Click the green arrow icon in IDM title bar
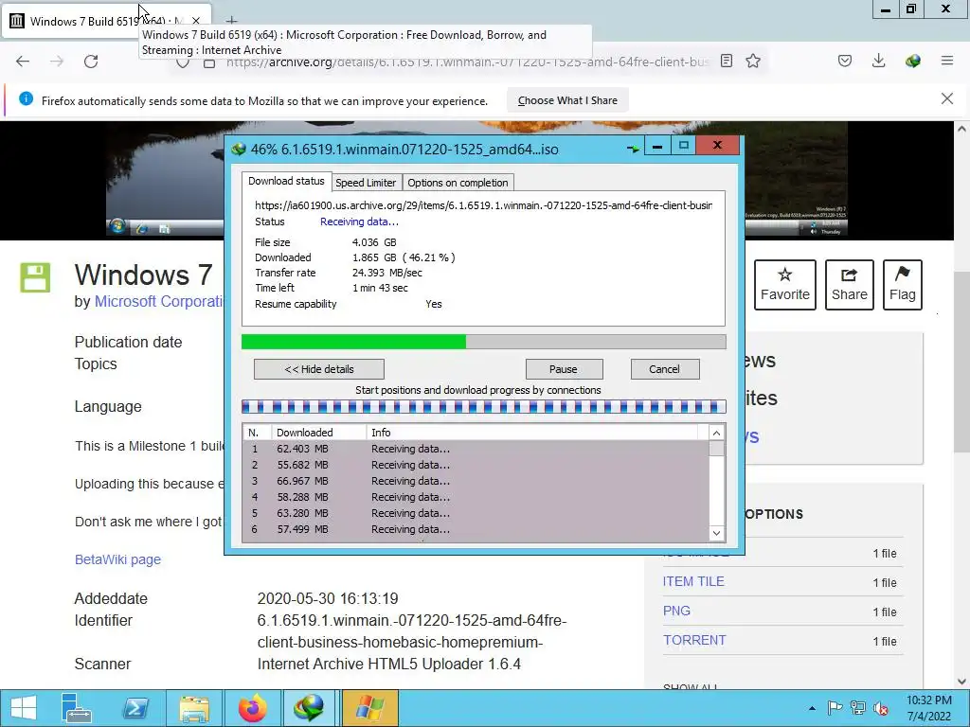Viewport: 970px width, 727px height. pos(633,149)
